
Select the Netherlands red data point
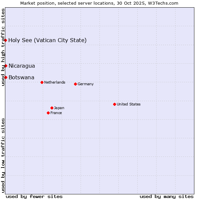[x=42, y=82]
